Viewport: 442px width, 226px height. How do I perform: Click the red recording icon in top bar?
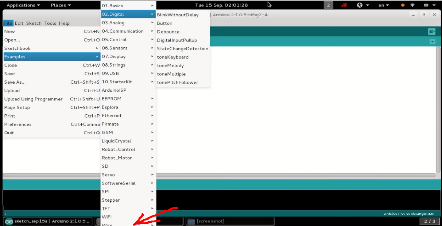coord(344,5)
